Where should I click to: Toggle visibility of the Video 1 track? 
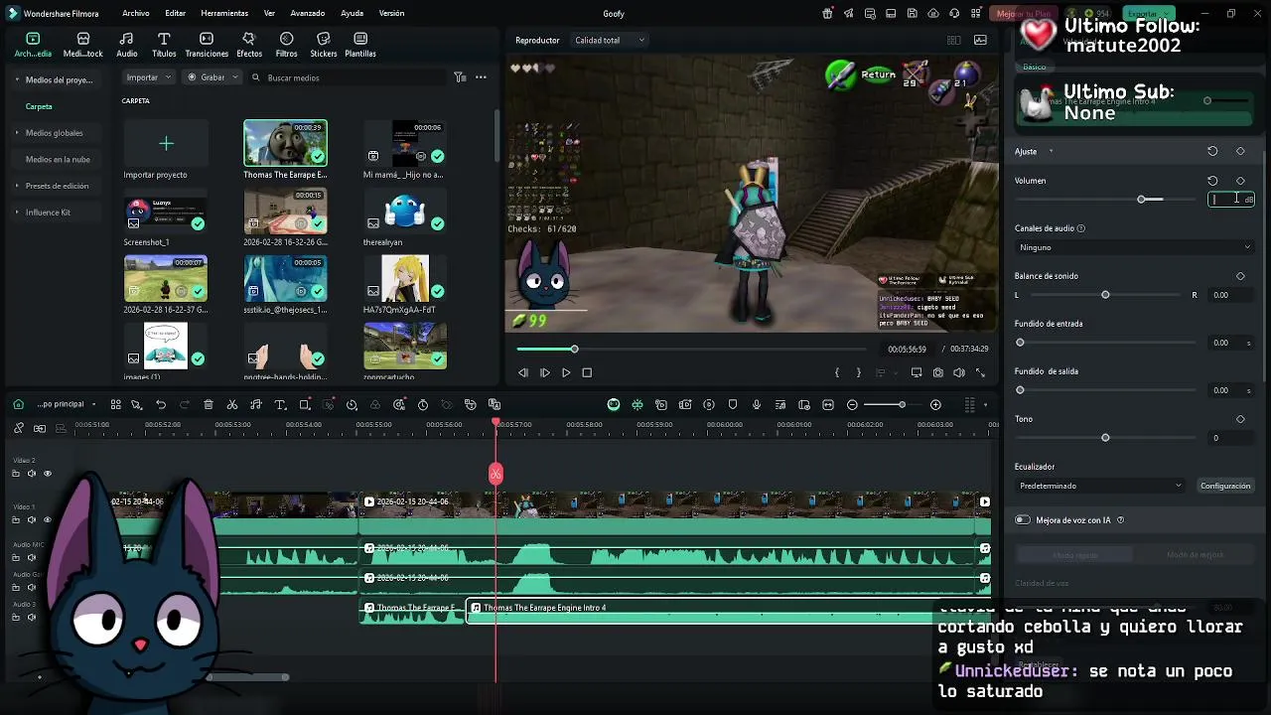point(47,520)
